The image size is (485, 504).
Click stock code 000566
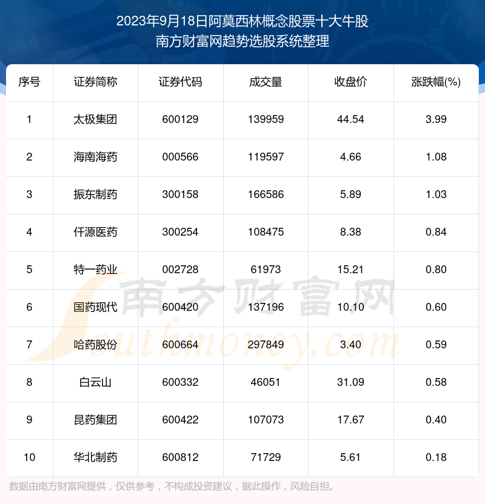(x=180, y=157)
